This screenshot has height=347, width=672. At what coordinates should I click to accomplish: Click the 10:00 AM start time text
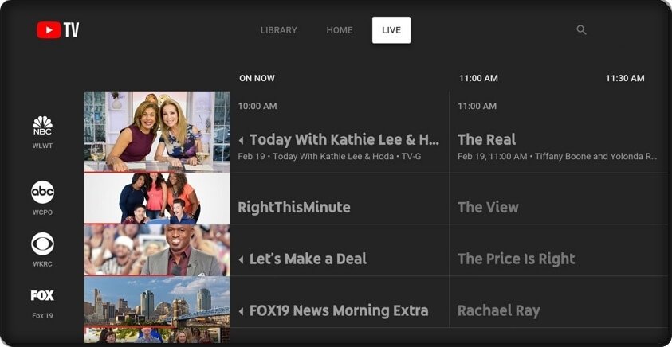tap(257, 106)
